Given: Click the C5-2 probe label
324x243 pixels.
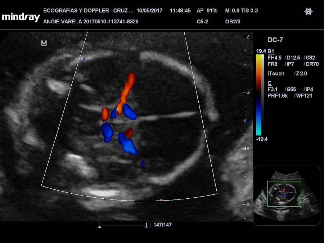Looking at the screenshot, I should (x=202, y=22).
